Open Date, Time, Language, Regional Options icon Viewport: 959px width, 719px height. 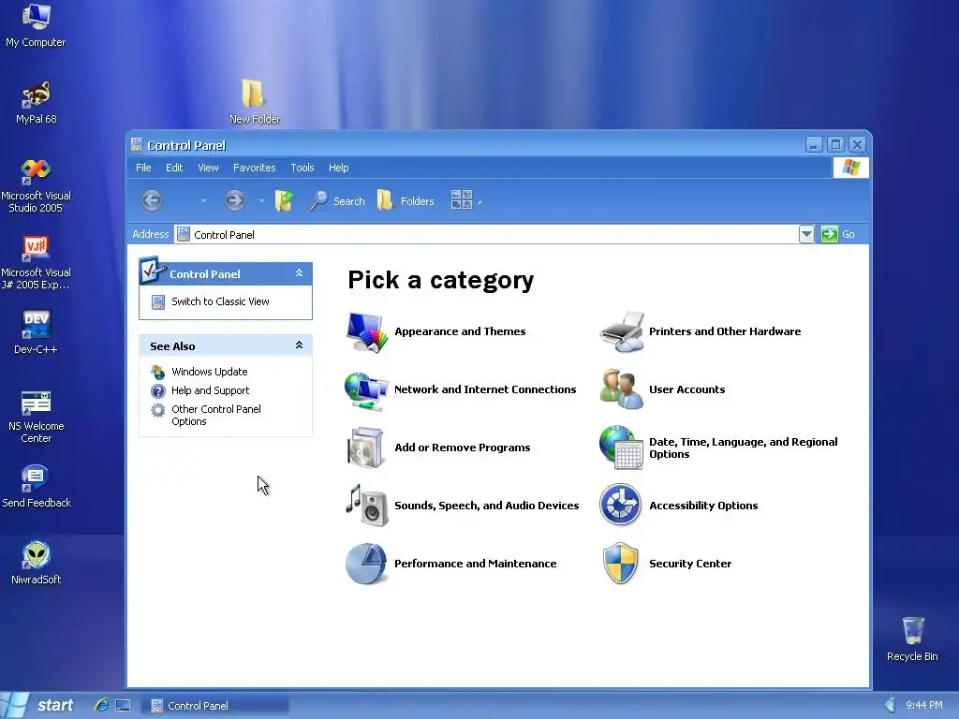point(622,448)
